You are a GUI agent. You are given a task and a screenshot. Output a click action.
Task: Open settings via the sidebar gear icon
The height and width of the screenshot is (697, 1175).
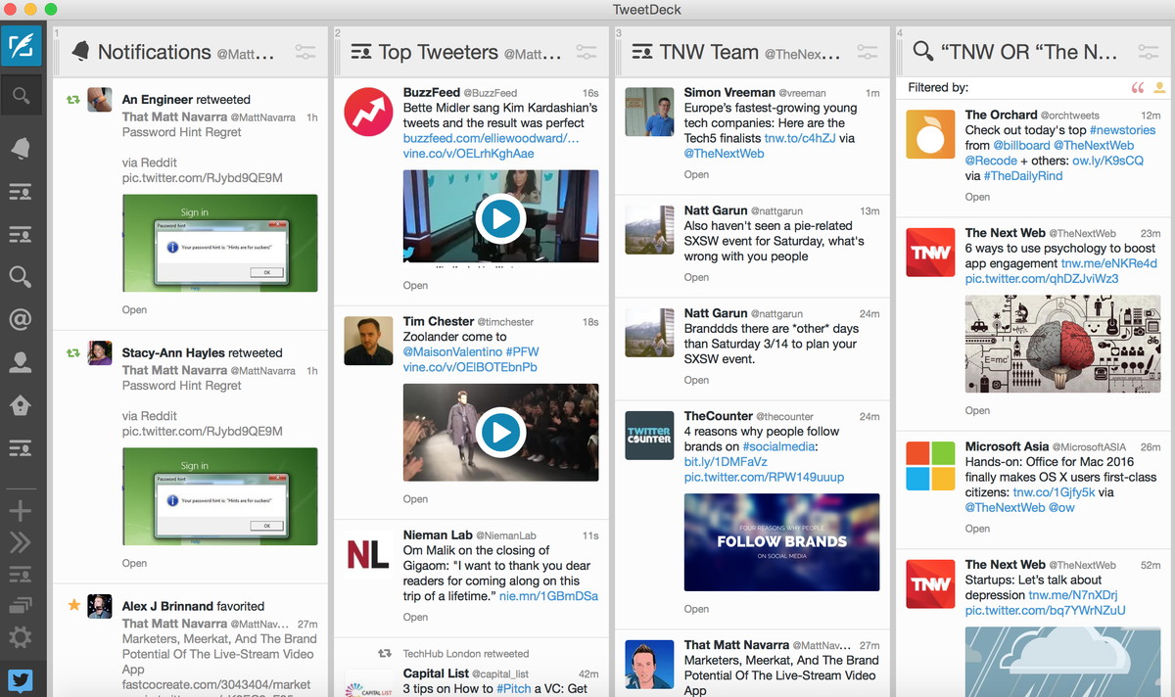21,638
